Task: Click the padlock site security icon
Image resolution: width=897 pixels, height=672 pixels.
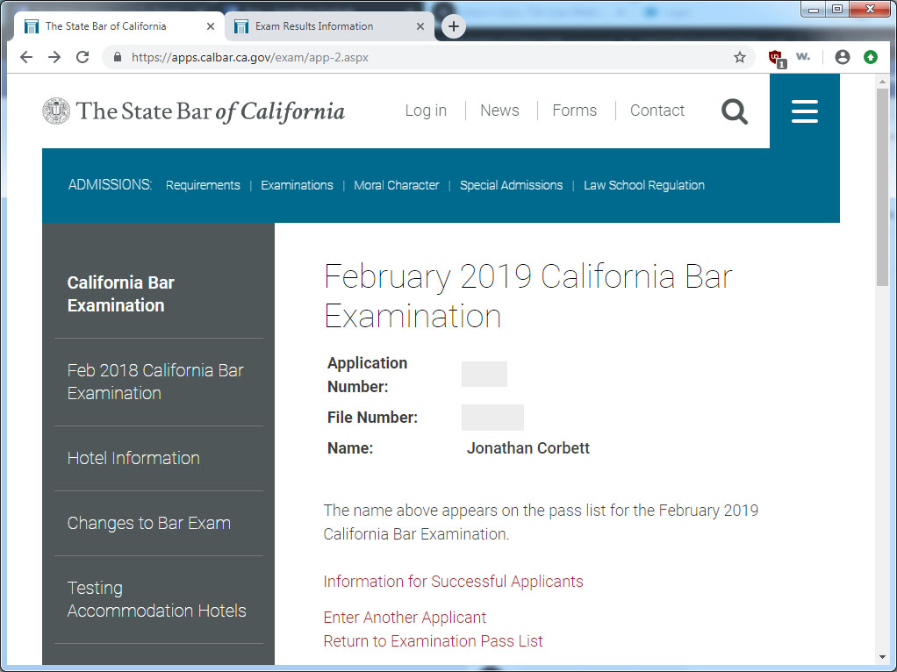Action: [x=118, y=56]
